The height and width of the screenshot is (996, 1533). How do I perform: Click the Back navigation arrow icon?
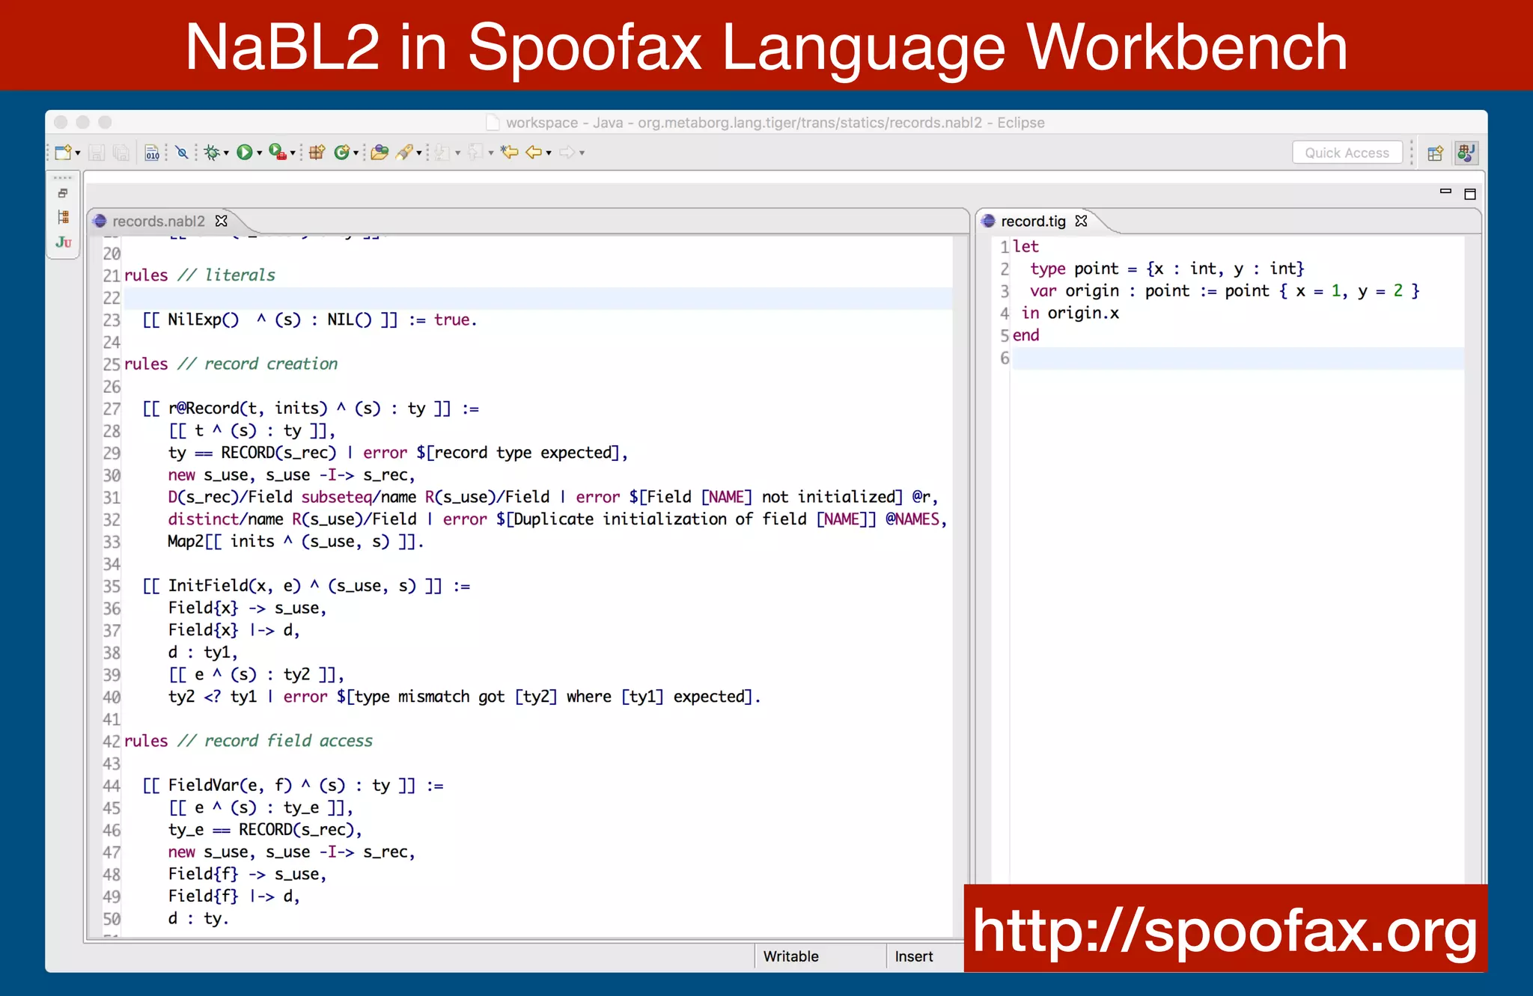point(534,153)
